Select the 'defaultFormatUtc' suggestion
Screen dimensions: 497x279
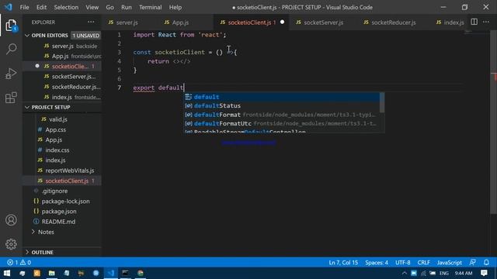coord(282,123)
